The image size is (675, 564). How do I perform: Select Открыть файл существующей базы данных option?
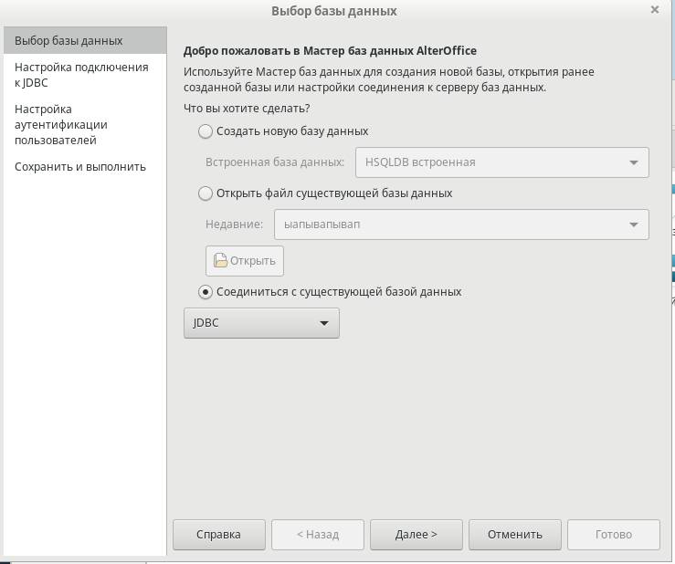click(x=206, y=193)
